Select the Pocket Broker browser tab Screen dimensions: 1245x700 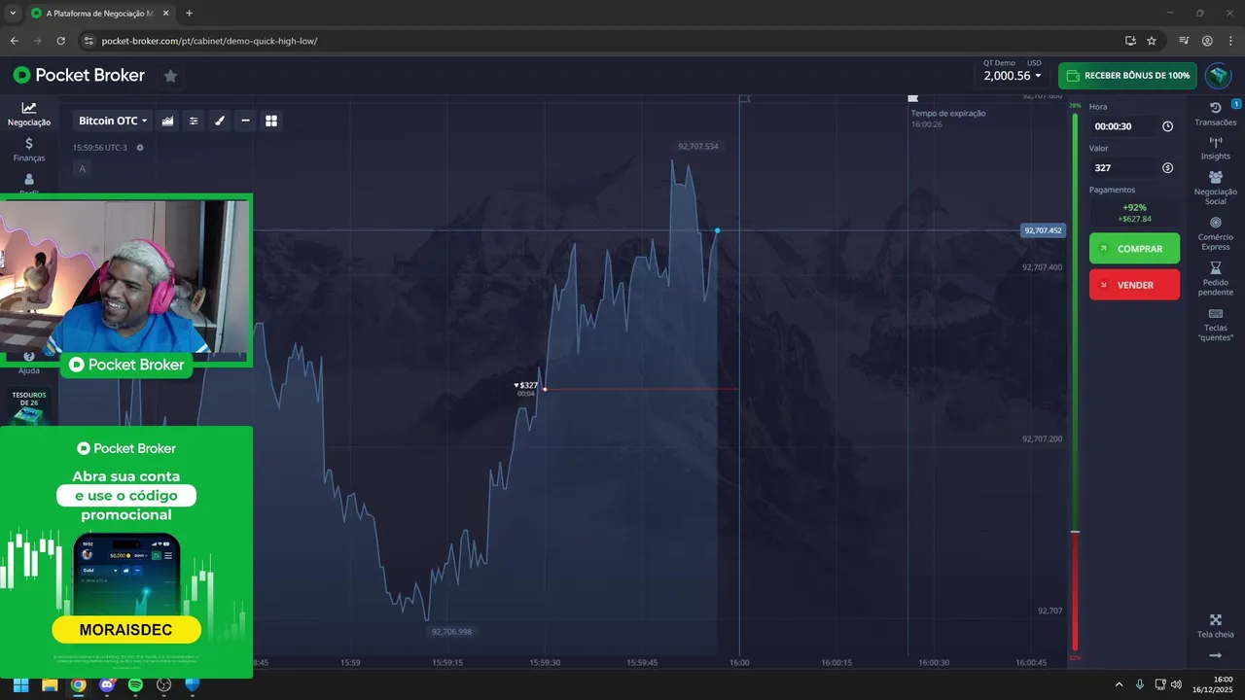click(x=98, y=14)
